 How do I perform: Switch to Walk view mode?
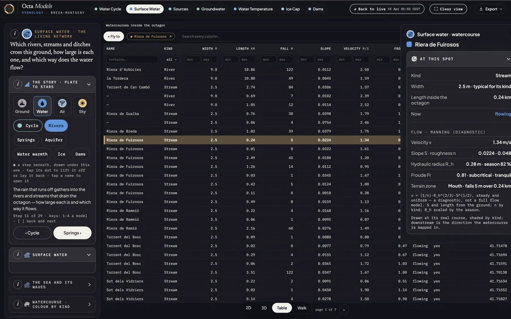[302, 308]
